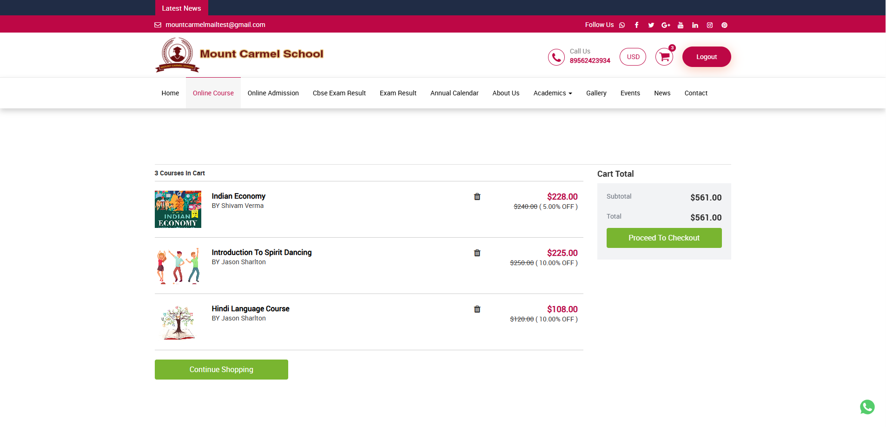Remove Hindi Language Course with trash icon
886x427 pixels.
coord(477,309)
